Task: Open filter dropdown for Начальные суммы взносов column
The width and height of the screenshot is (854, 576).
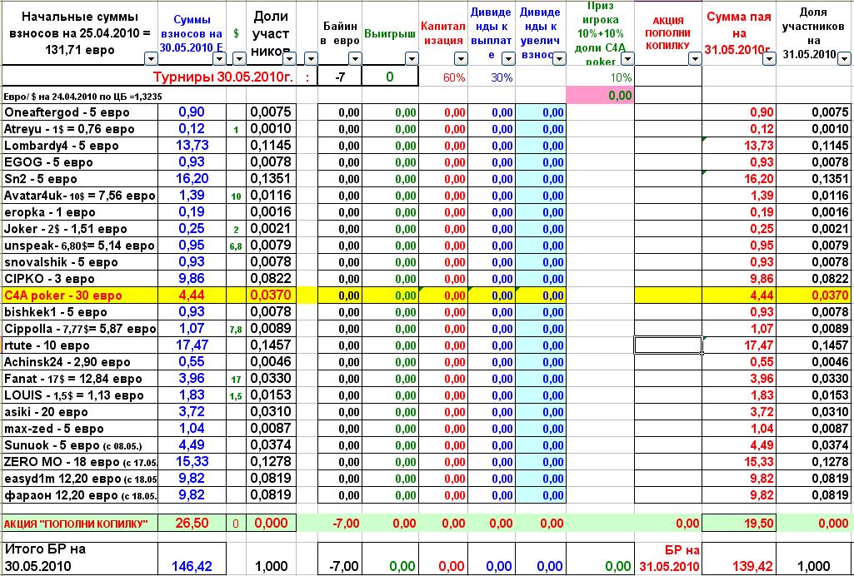Action: [x=150, y=58]
